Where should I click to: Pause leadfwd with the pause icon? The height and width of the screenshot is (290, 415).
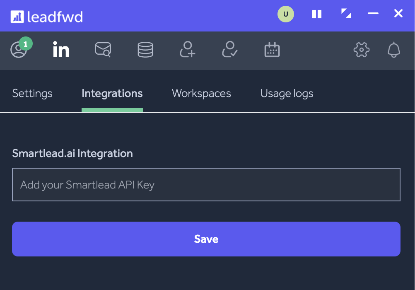click(x=316, y=14)
